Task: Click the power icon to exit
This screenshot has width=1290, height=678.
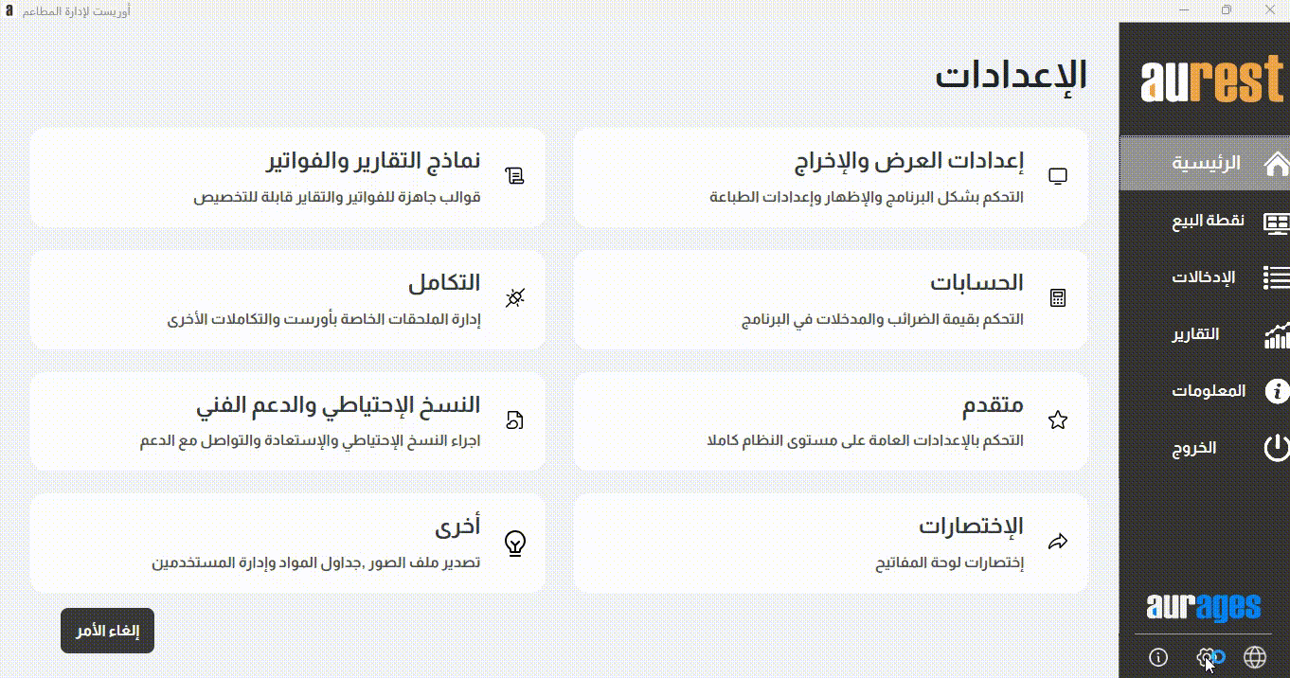Action: tap(1277, 448)
